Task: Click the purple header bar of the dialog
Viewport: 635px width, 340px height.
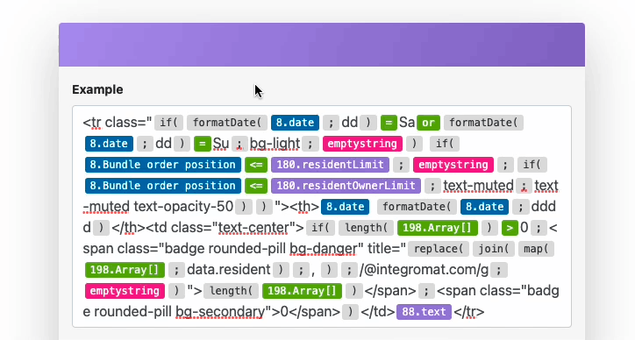Action: point(322,45)
